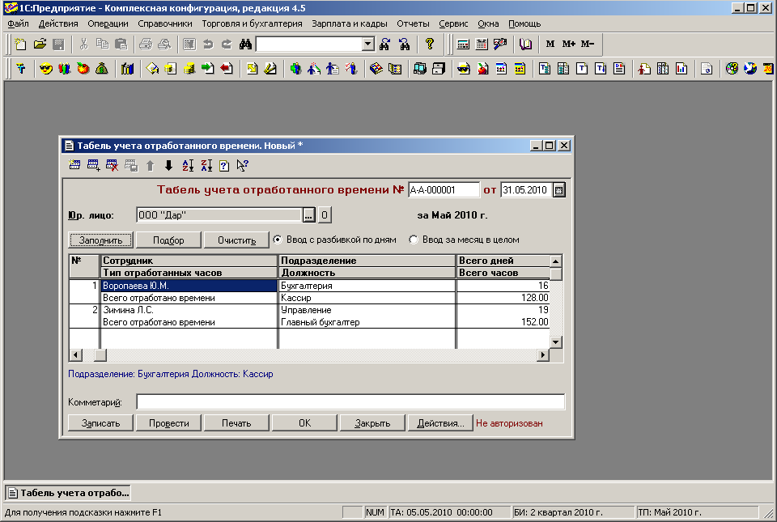
Task: Click the green arrow document icon
Action: (208, 69)
